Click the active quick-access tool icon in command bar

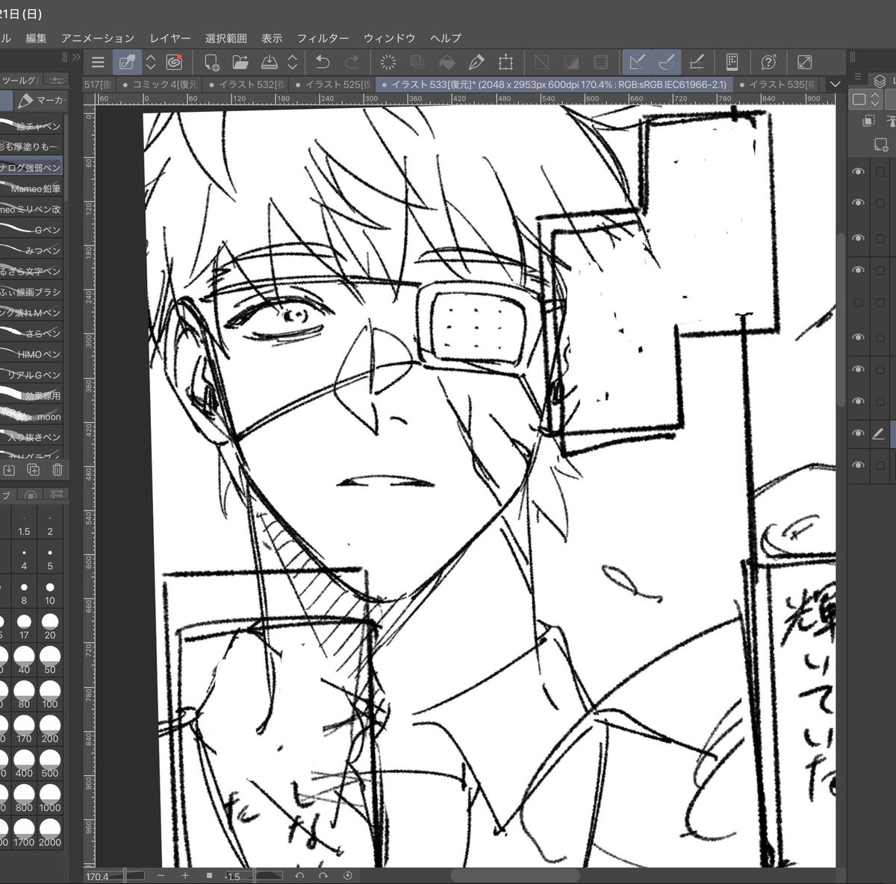128,63
